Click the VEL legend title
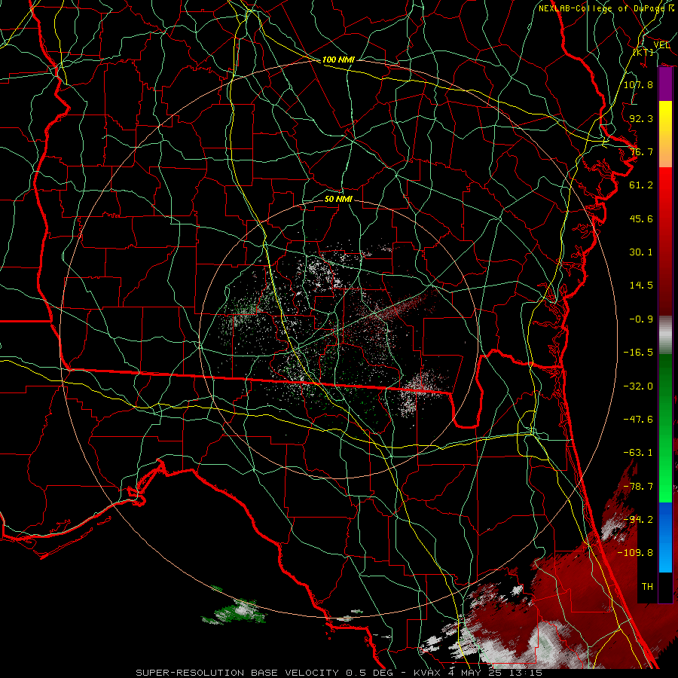This screenshot has width=678, height=678. pyautogui.click(x=661, y=44)
